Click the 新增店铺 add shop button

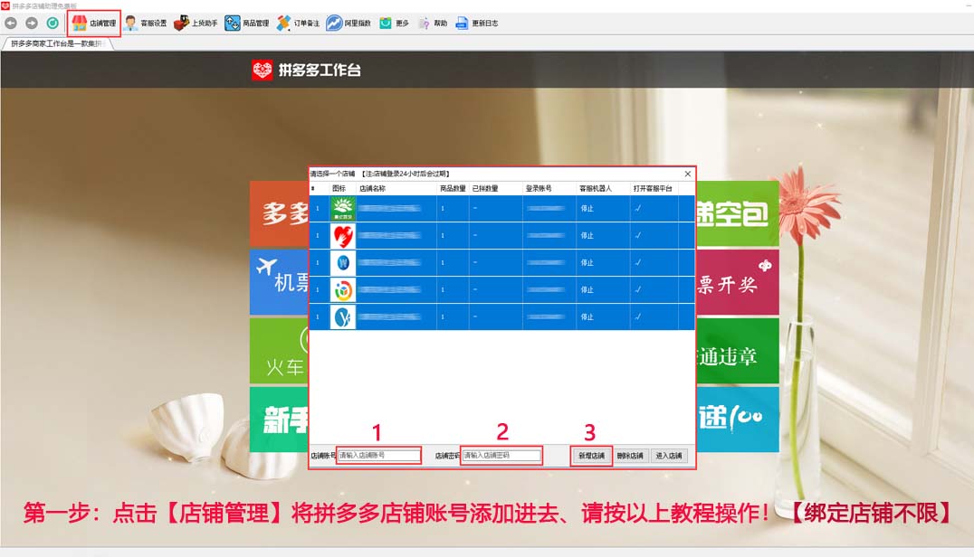tap(591, 456)
